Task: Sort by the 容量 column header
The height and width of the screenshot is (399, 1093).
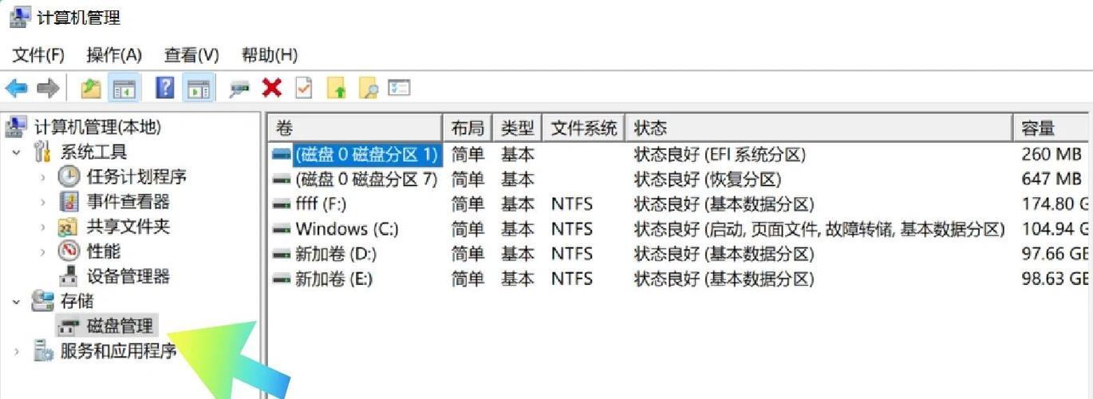Action: 1052,128
